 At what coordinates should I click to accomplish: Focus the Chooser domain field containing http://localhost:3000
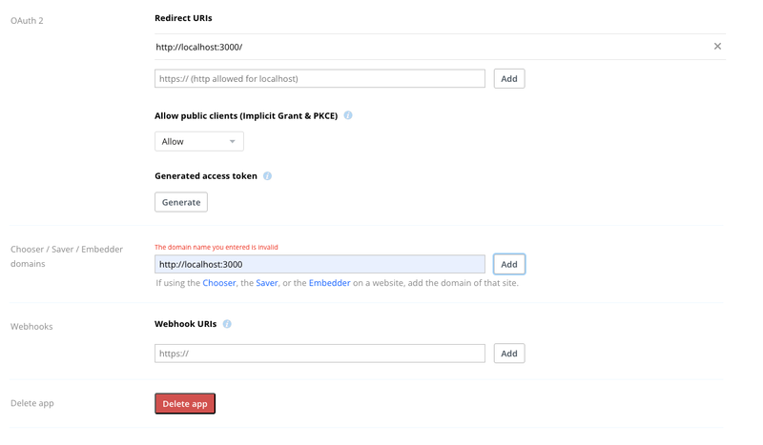[x=320, y=264]
